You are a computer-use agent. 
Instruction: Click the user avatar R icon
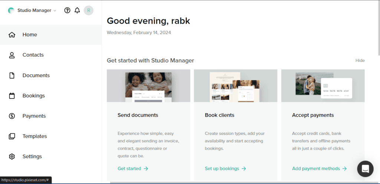[x=88, y=10]
